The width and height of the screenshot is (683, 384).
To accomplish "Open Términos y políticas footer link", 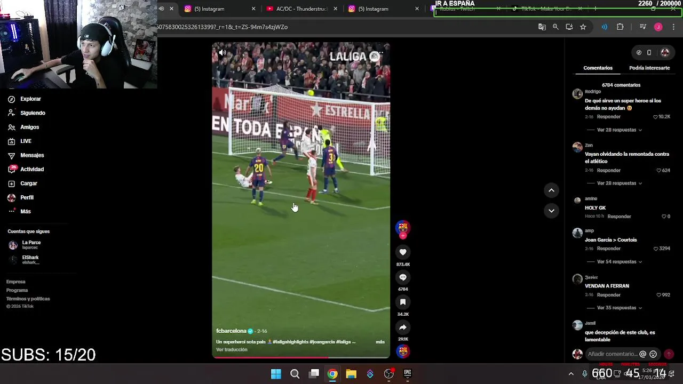I will coord(28,299).
